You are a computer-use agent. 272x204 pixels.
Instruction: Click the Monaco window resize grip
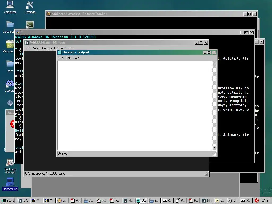[207, 174]
